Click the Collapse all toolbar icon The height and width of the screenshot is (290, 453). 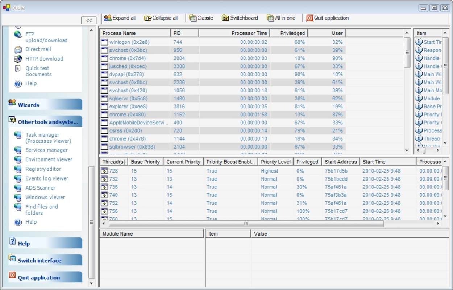pos(147,18)
